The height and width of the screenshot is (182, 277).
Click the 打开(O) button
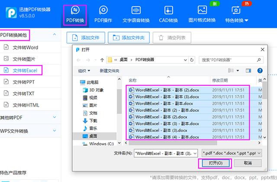click(x=216, y=163)
